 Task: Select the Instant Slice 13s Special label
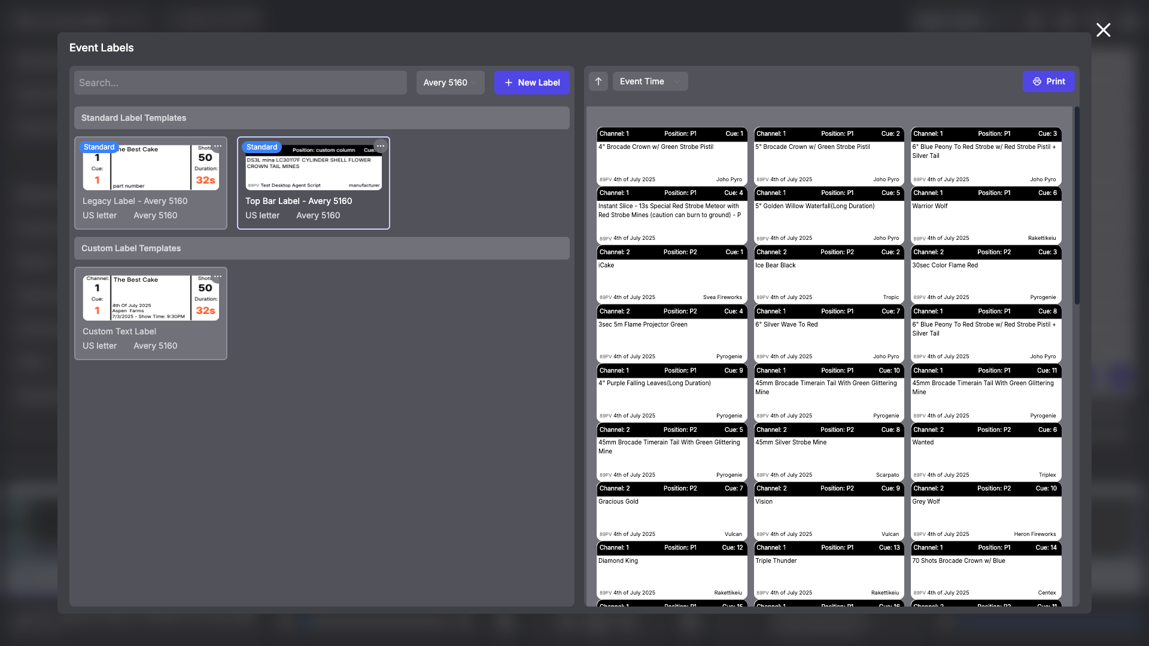tap(671, 215)
